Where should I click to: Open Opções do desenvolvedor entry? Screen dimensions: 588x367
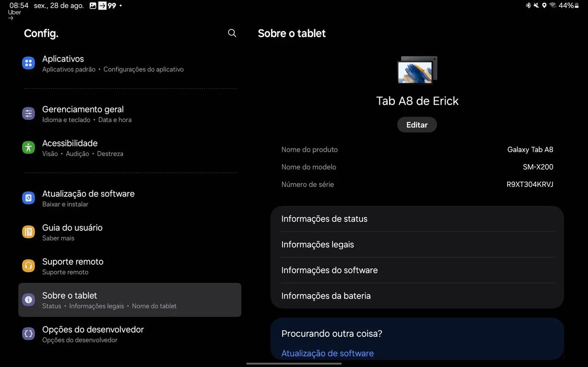point(130,334)
